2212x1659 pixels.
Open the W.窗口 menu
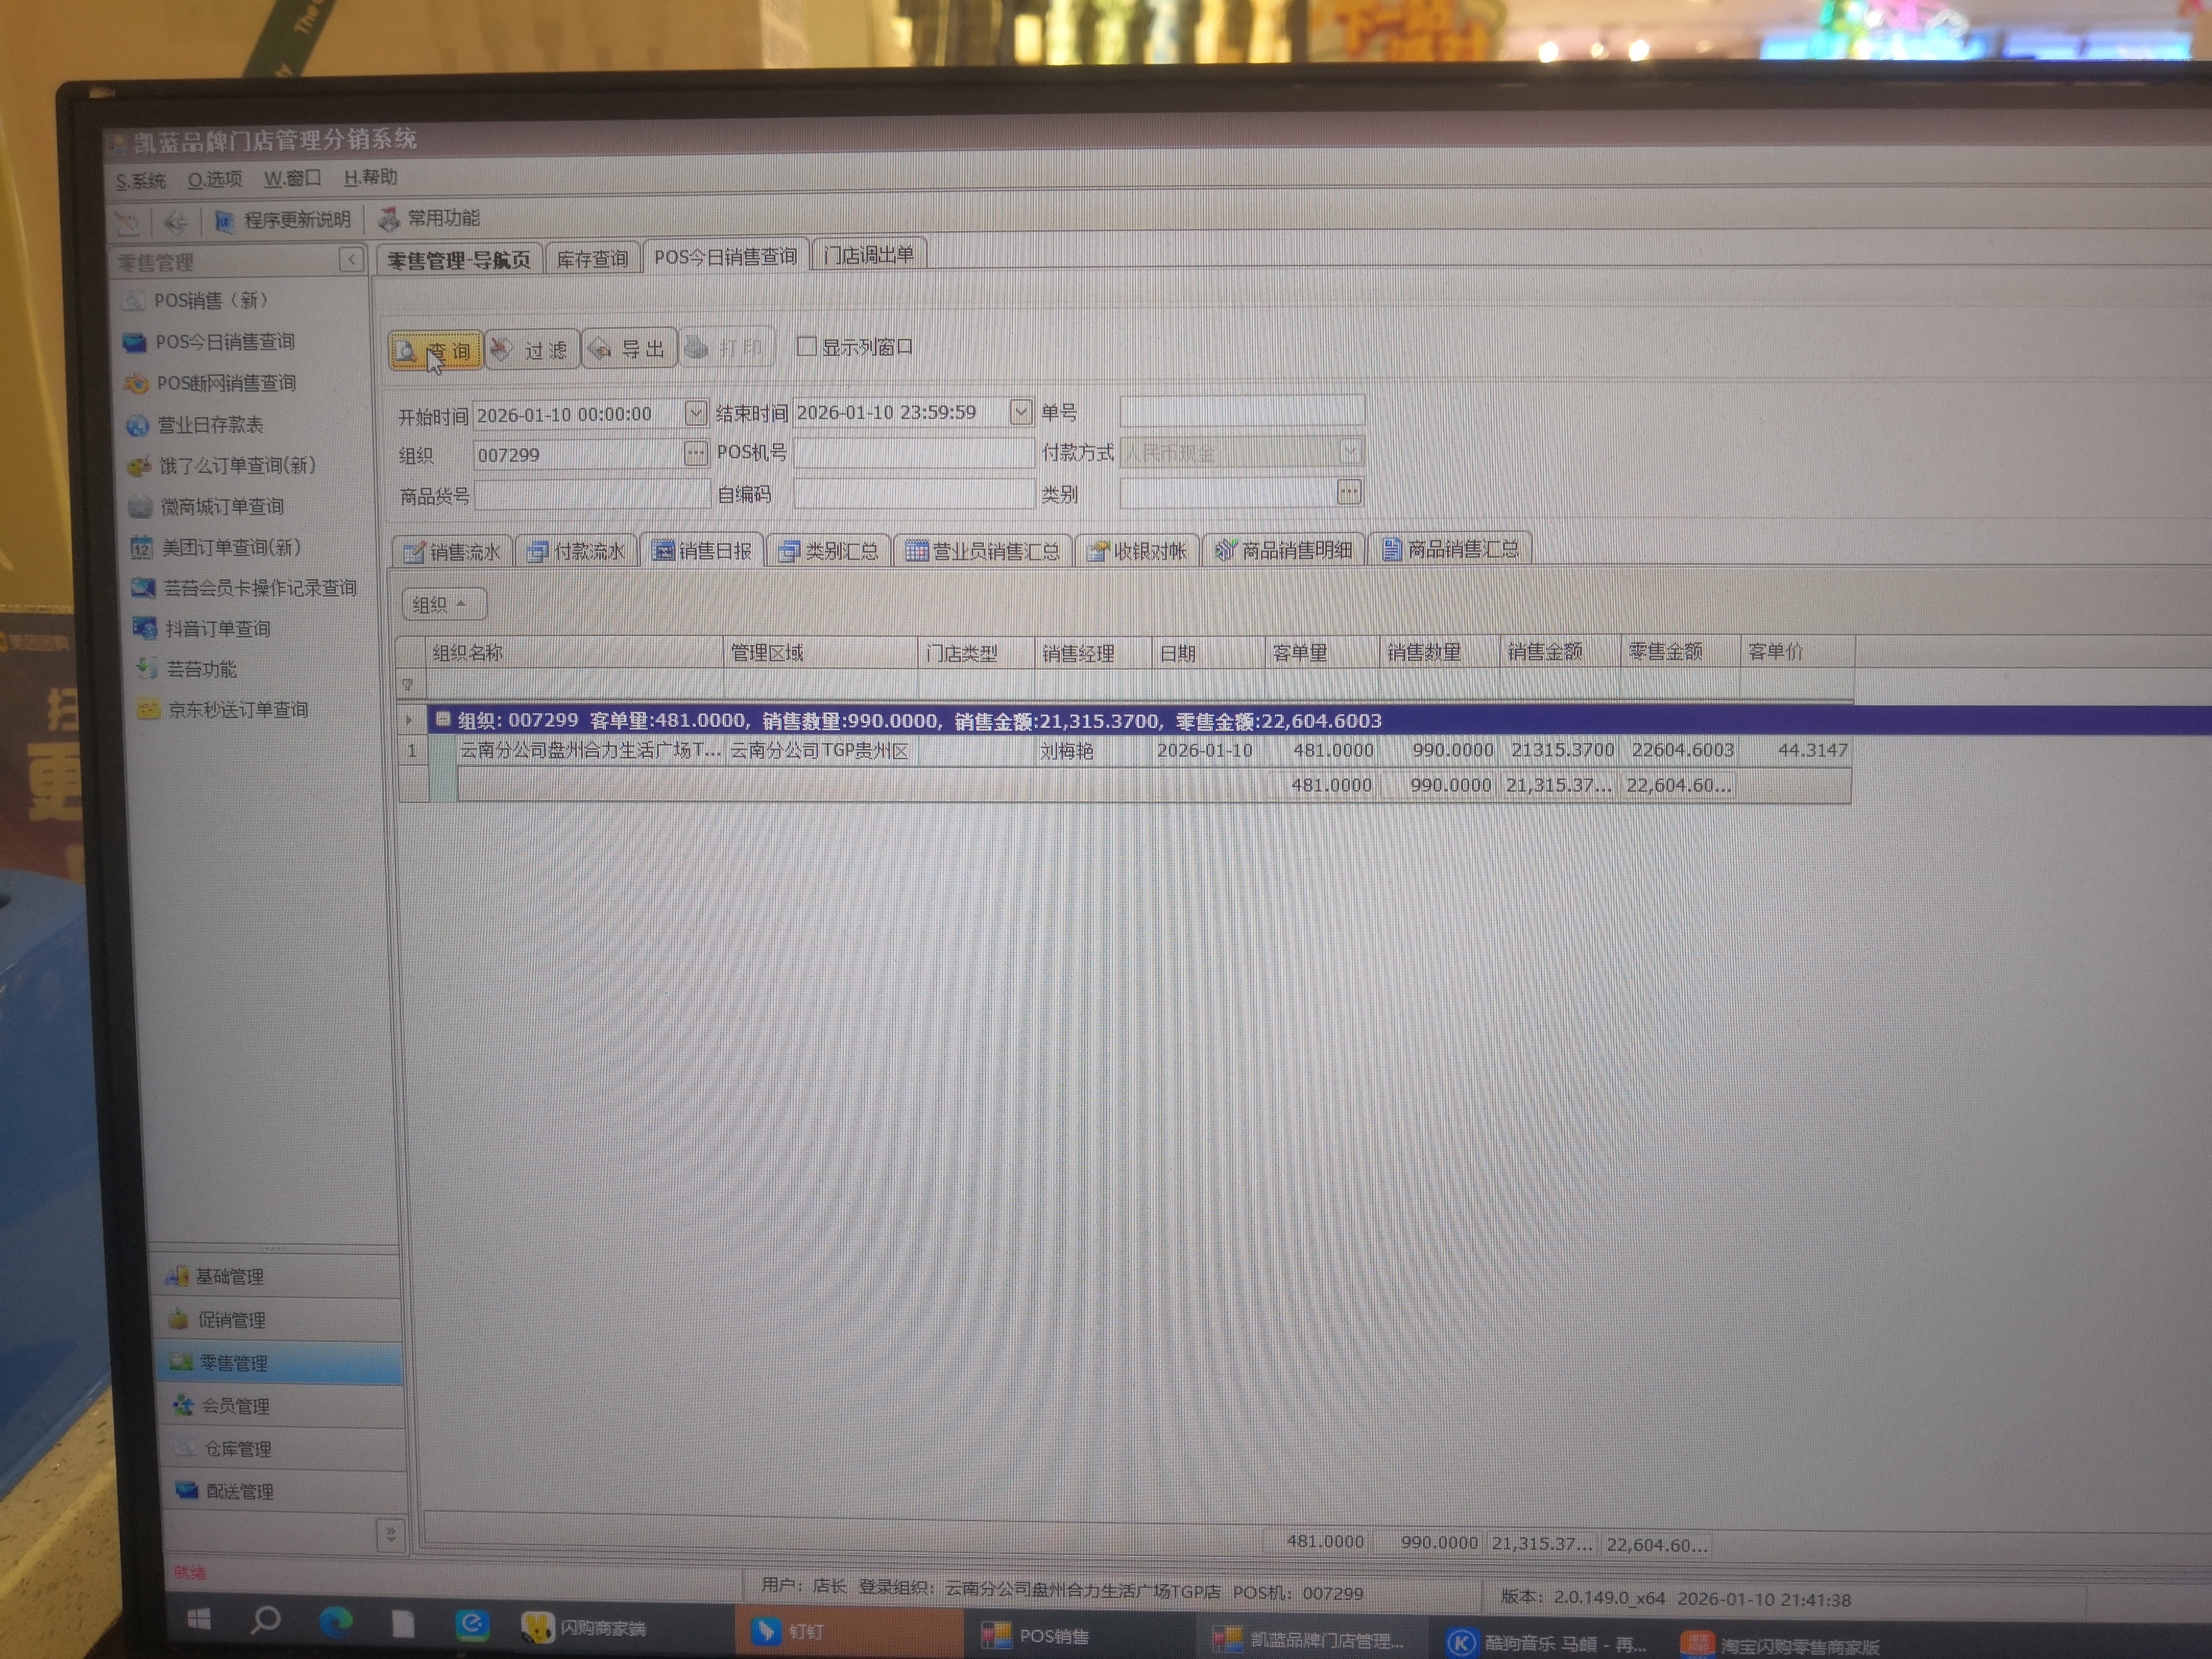[x=292, y=178]
